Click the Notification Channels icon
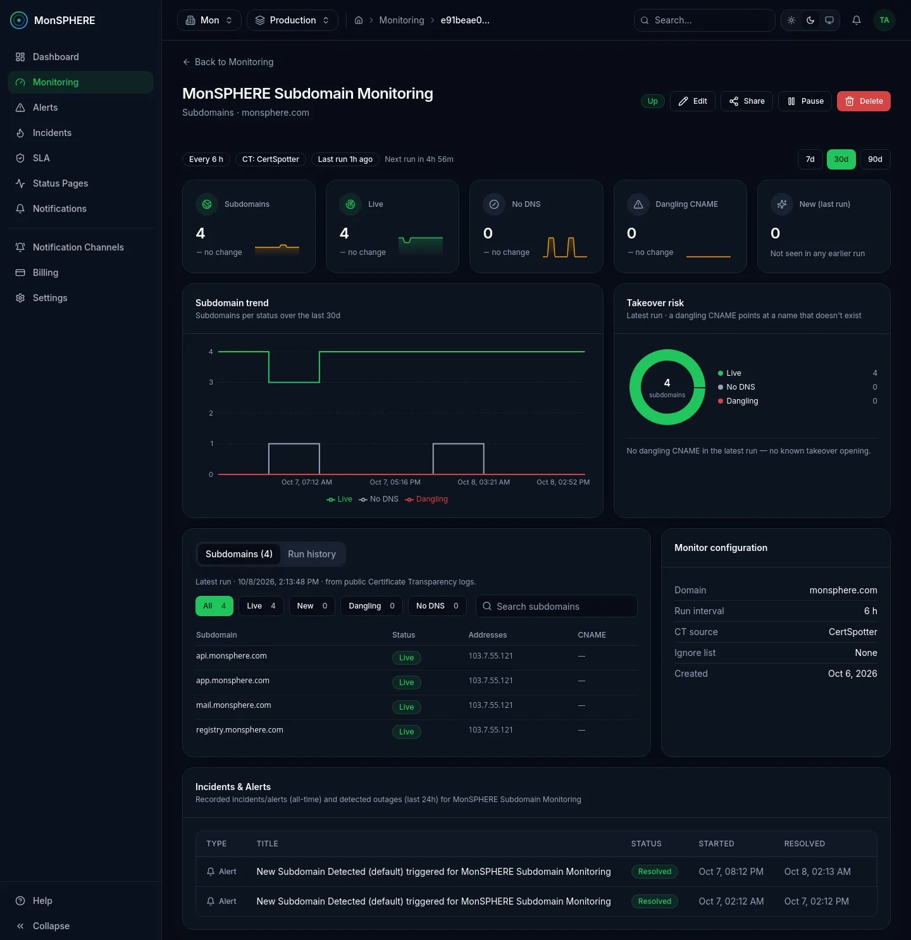 point(20,247)
